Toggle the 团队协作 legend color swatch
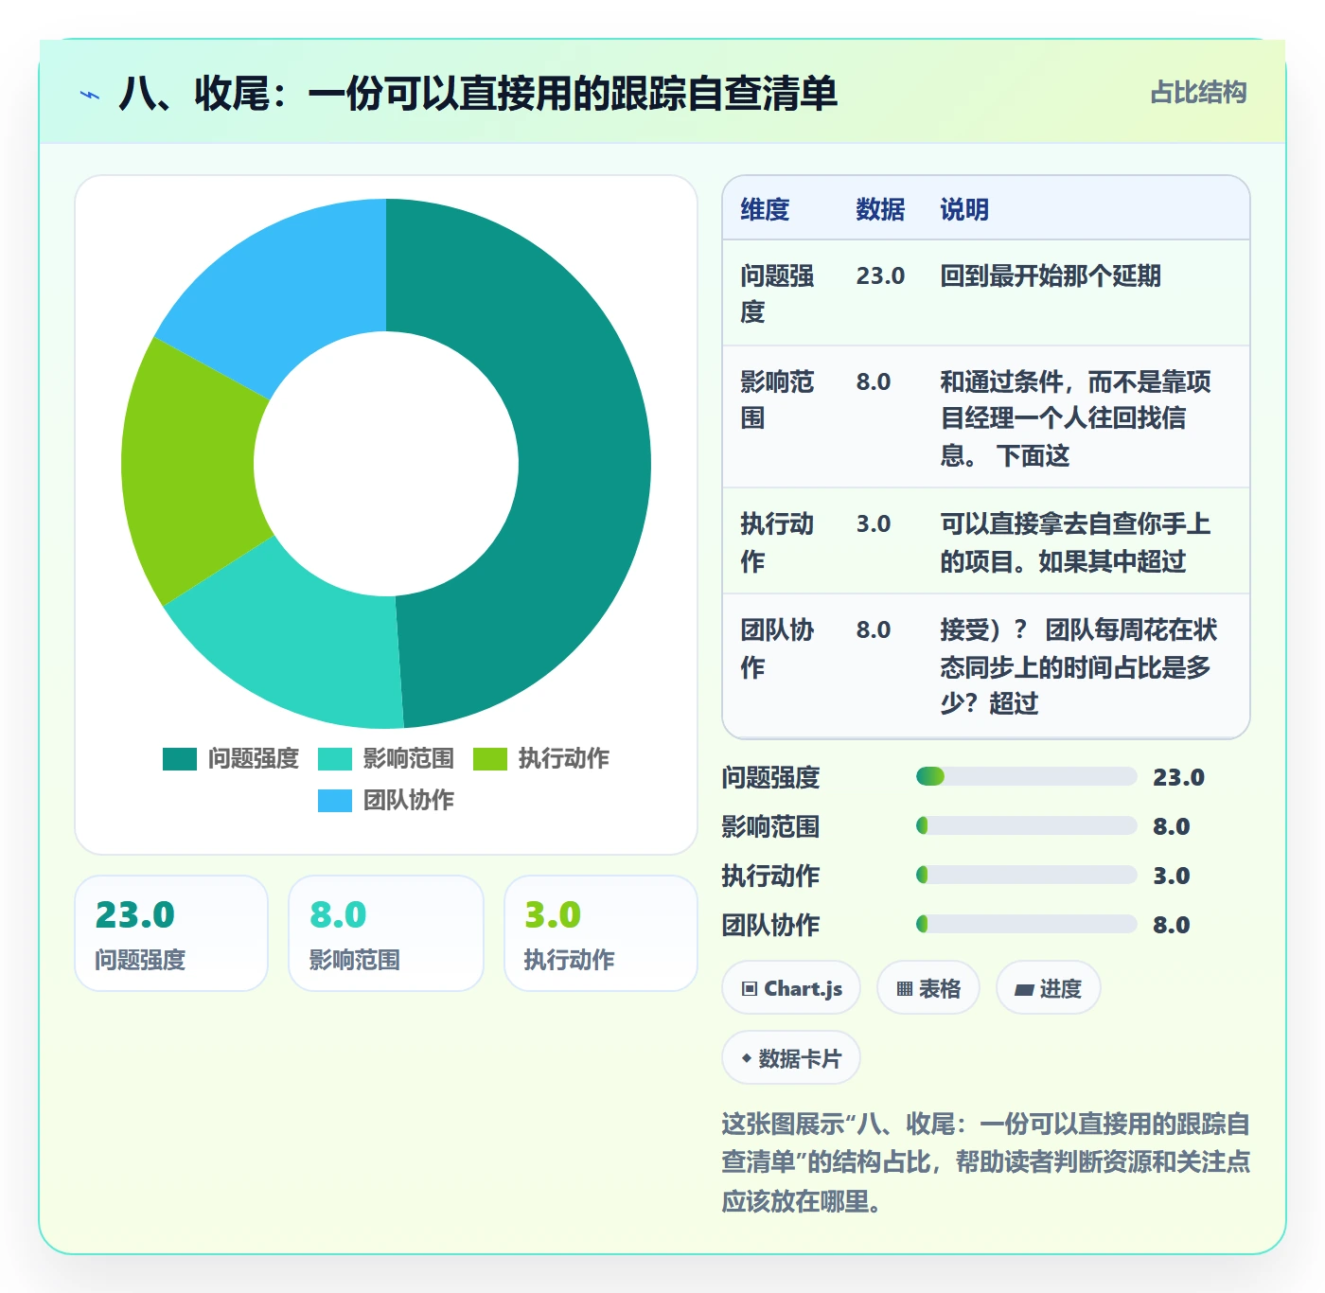This screenshot has height=1293, width=1325. 335,801
